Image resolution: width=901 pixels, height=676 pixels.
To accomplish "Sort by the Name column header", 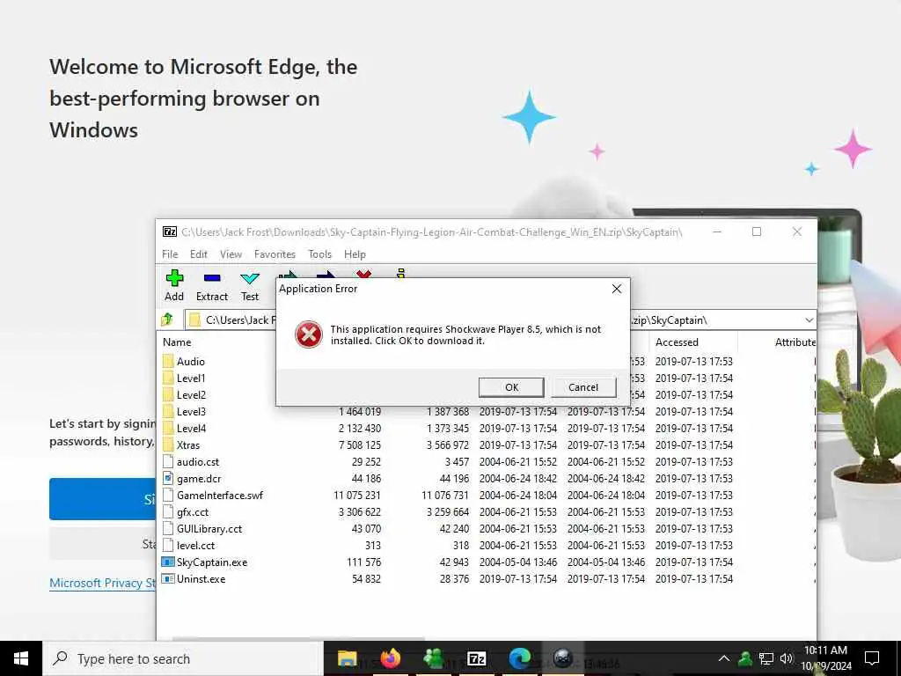I will 177,342.
